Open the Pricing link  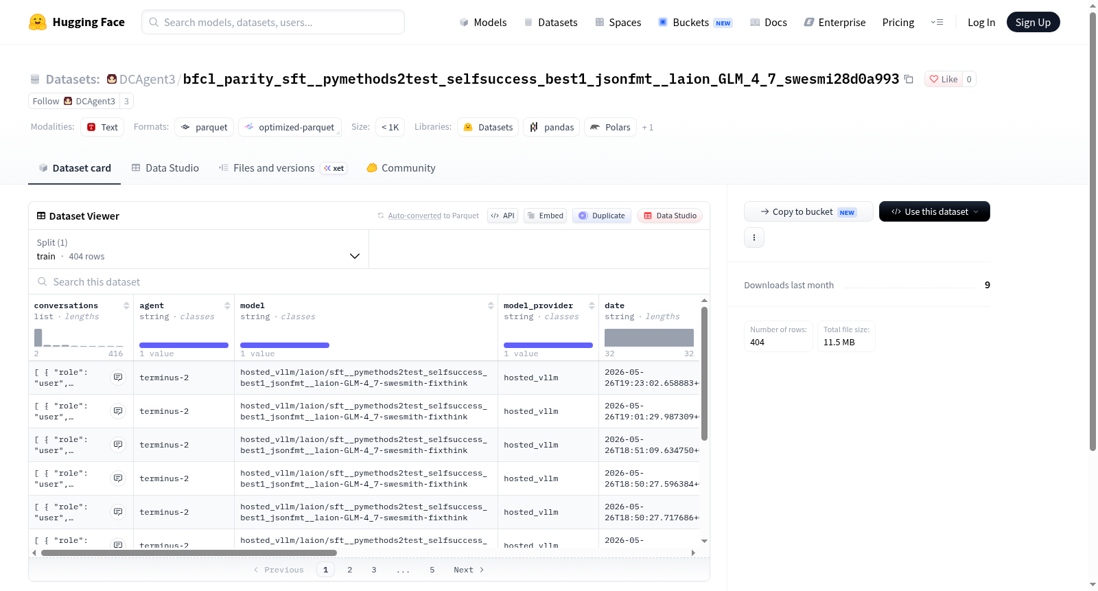tap(898, 22)
